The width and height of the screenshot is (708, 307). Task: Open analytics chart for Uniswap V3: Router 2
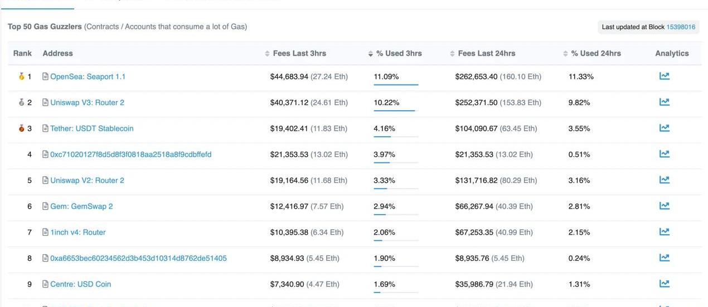pos(664,102)
